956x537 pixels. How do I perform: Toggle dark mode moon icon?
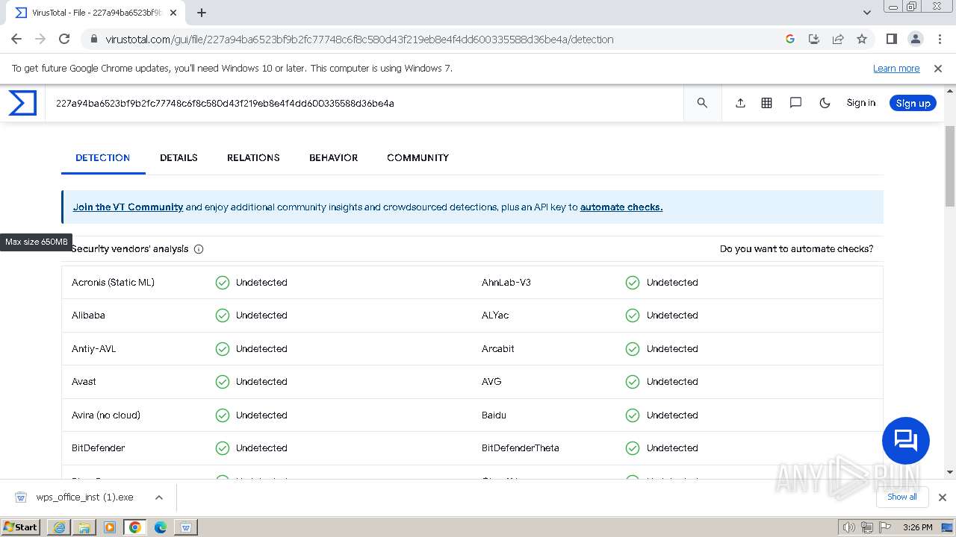pyautogui.click(x=825, y=103)
